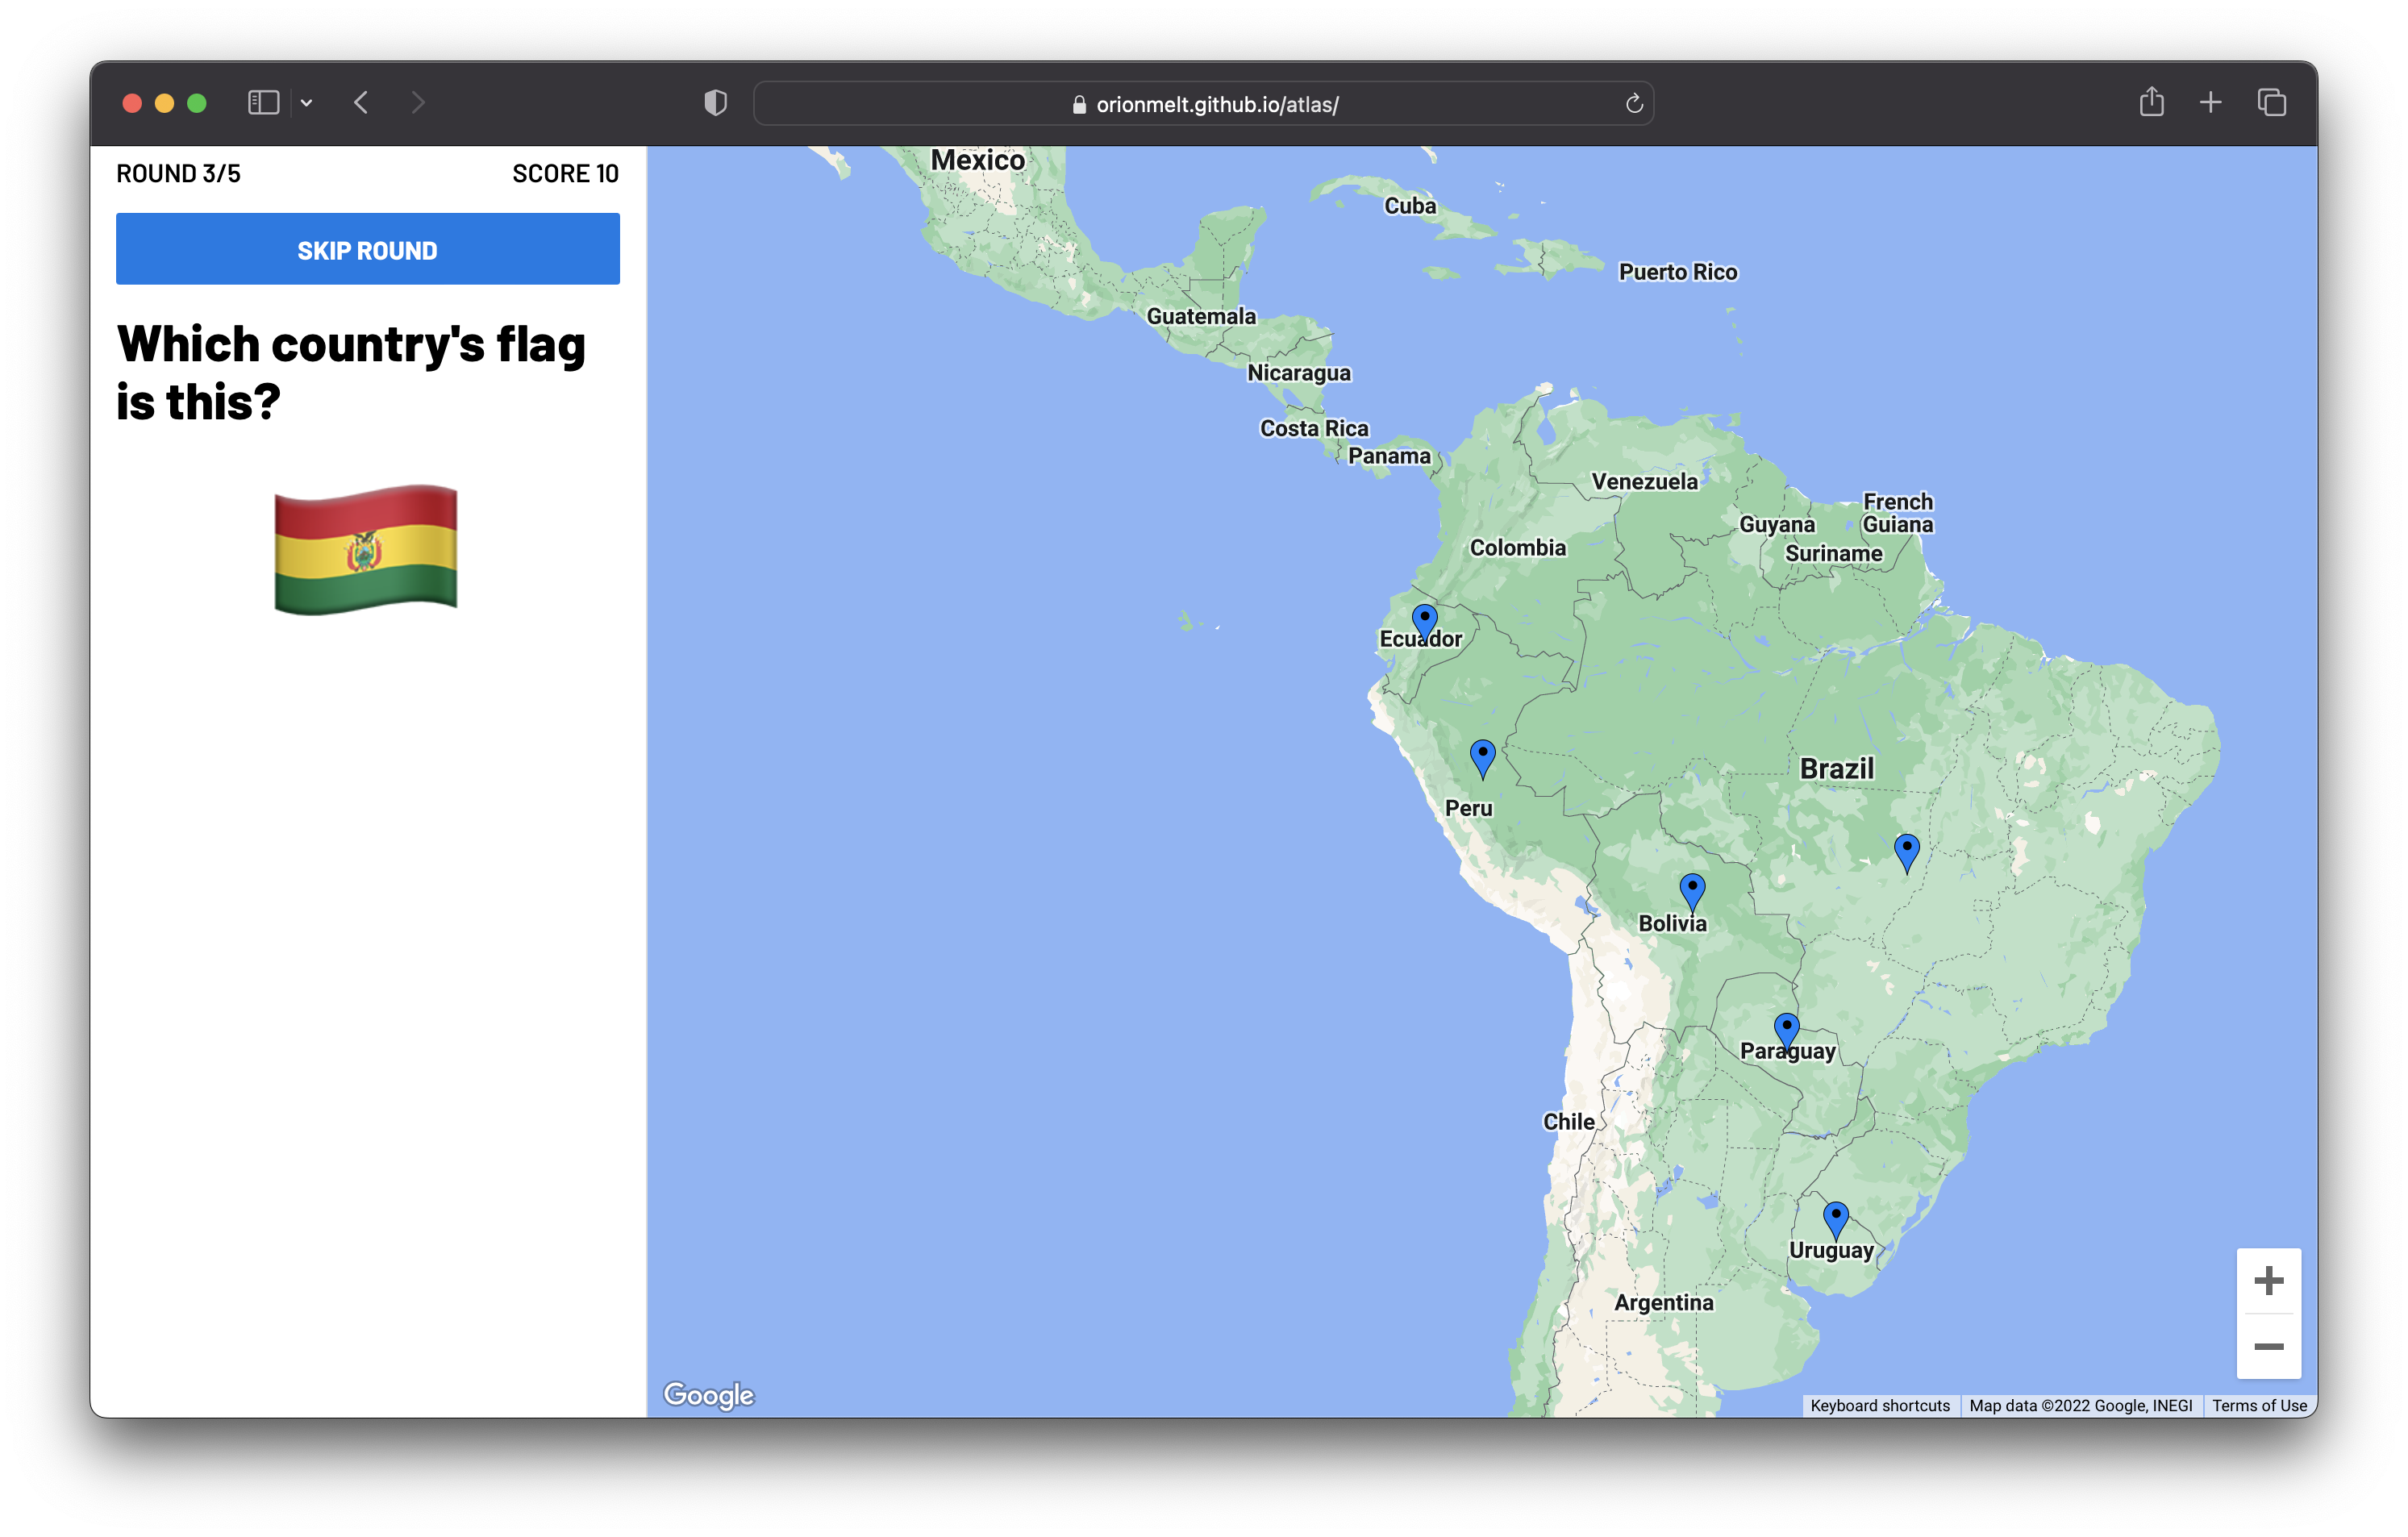Click the map pin on Ecuador
This screenshot has width=2408, height=1537.
pyautogui.click(x=1424, y=620)
